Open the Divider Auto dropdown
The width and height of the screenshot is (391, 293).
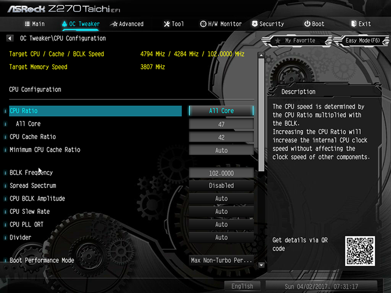pos(221,237)
